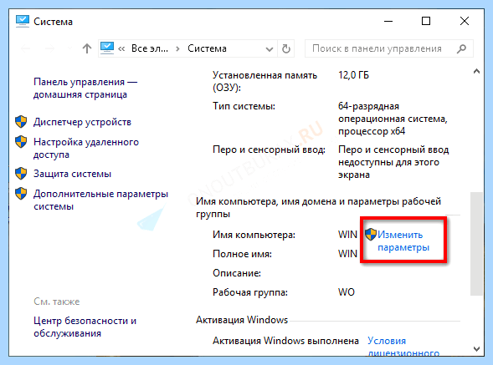Expand the address bar history dropdown
The image size is (493, 365).
pos(270,49)
